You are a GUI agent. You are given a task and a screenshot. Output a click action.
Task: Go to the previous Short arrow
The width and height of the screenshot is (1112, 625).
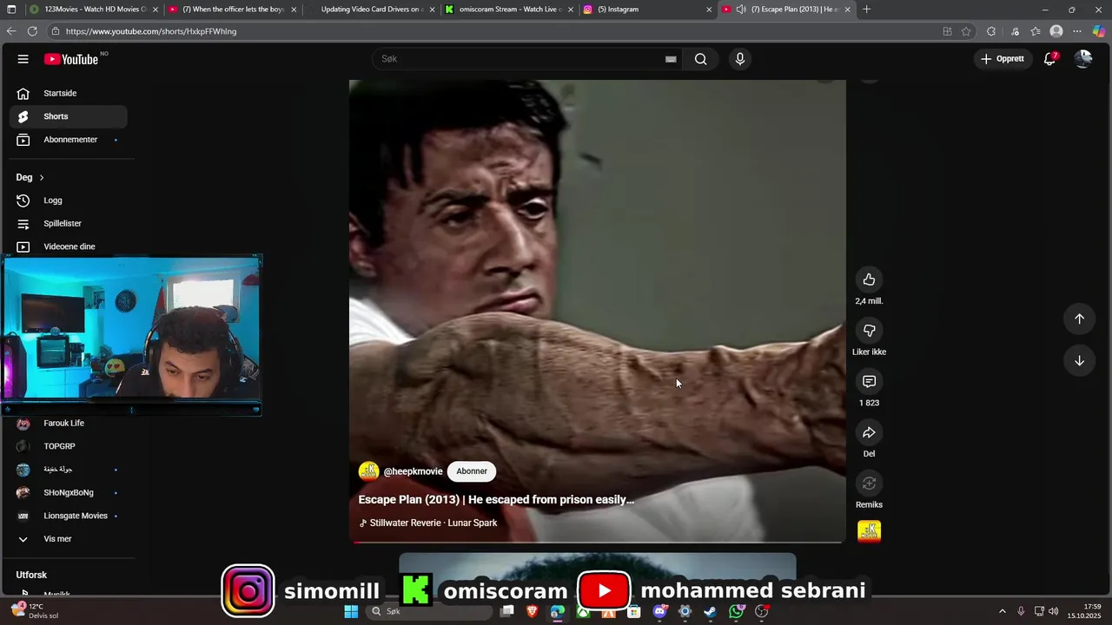(x=1079, y=319)
